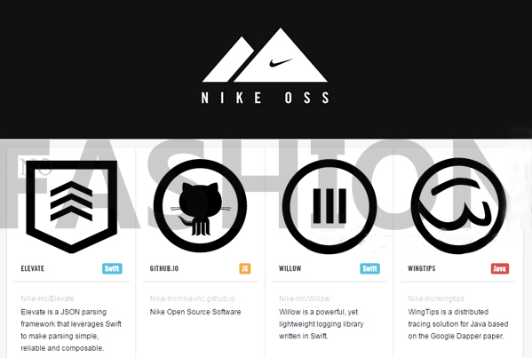Click the Nike OSS mountain logo
The height and width of the screenshot is (358, 532).
click(x=265, y=55)
